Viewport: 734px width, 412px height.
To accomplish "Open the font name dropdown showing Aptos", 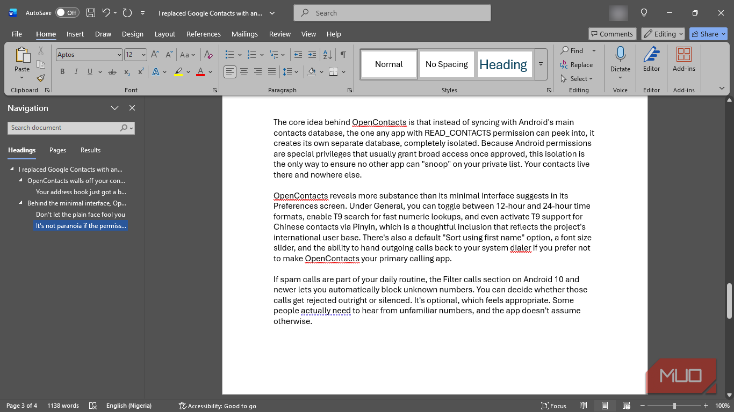I will [x=119, y=55].
